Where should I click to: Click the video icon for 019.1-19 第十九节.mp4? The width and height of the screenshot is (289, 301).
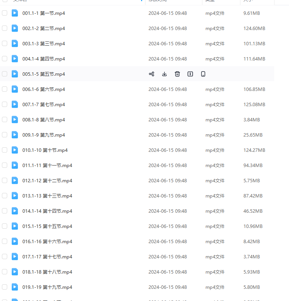(x=15, y=287)
